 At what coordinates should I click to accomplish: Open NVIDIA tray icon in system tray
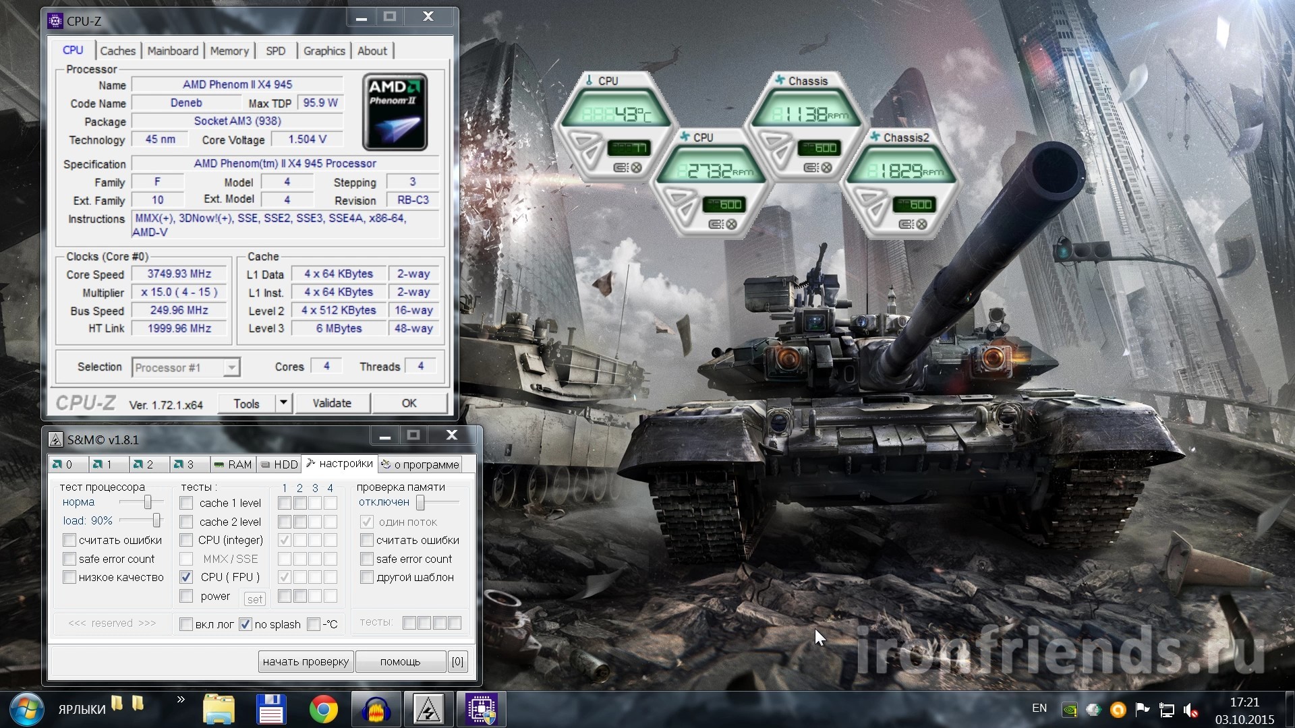pyautogui.click(x=1069, y=710)
